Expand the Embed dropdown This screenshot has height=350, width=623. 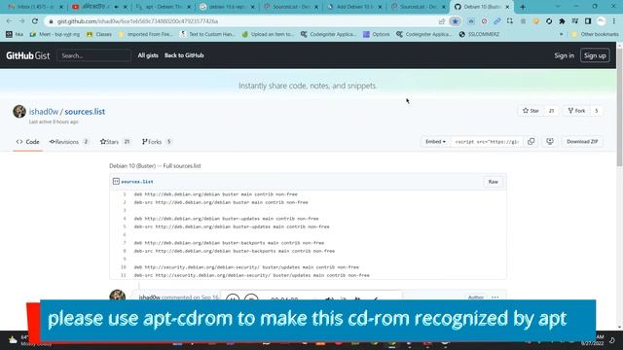pyautogui.click(x=435, y=142)
